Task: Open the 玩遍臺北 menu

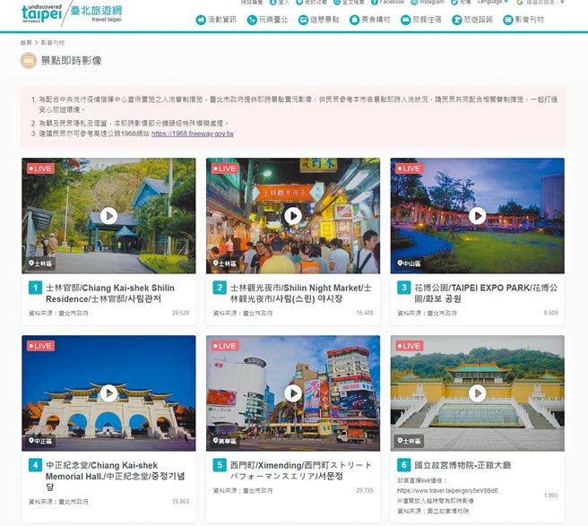Action: coord(267,20)
